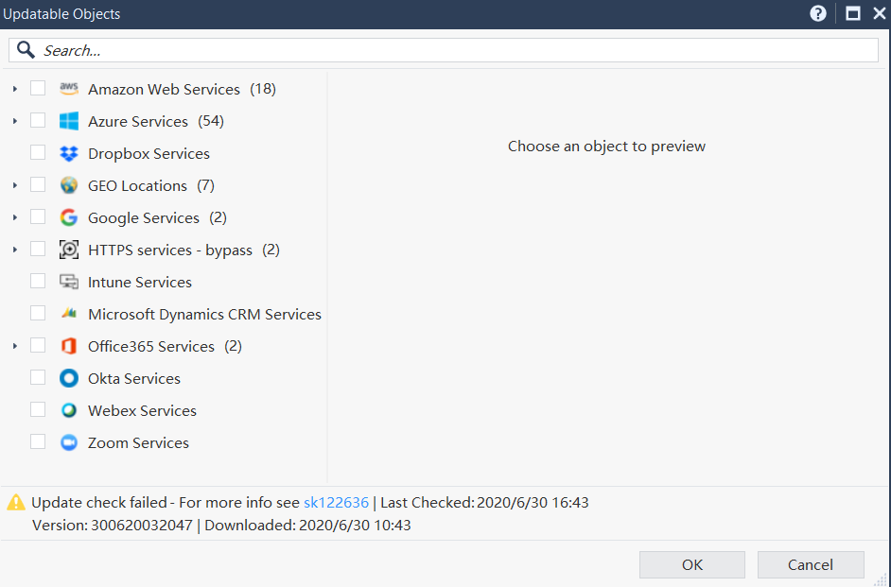Click the Zoom Services camera icon
This screenshot has width=891, height=587.
(68, 442)
